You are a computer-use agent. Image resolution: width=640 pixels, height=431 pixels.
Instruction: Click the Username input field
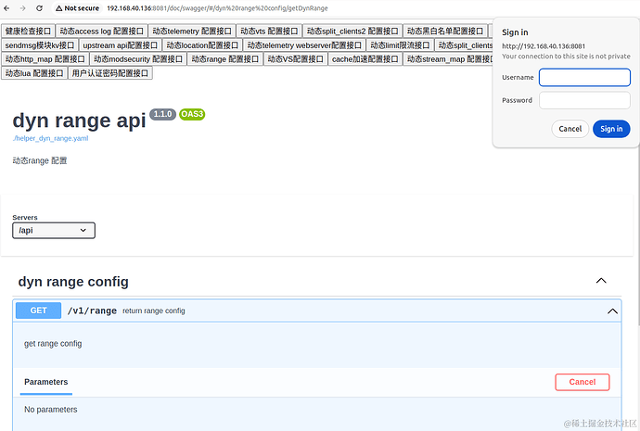(584, 77)
